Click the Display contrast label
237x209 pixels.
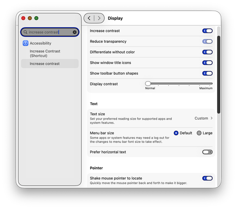(x=104, y=84)
